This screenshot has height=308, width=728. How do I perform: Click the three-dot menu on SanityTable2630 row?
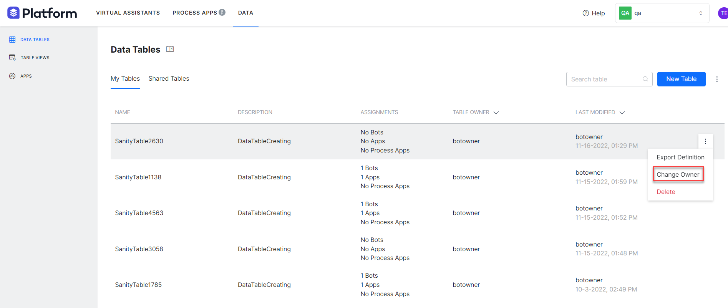click(705, 141)
